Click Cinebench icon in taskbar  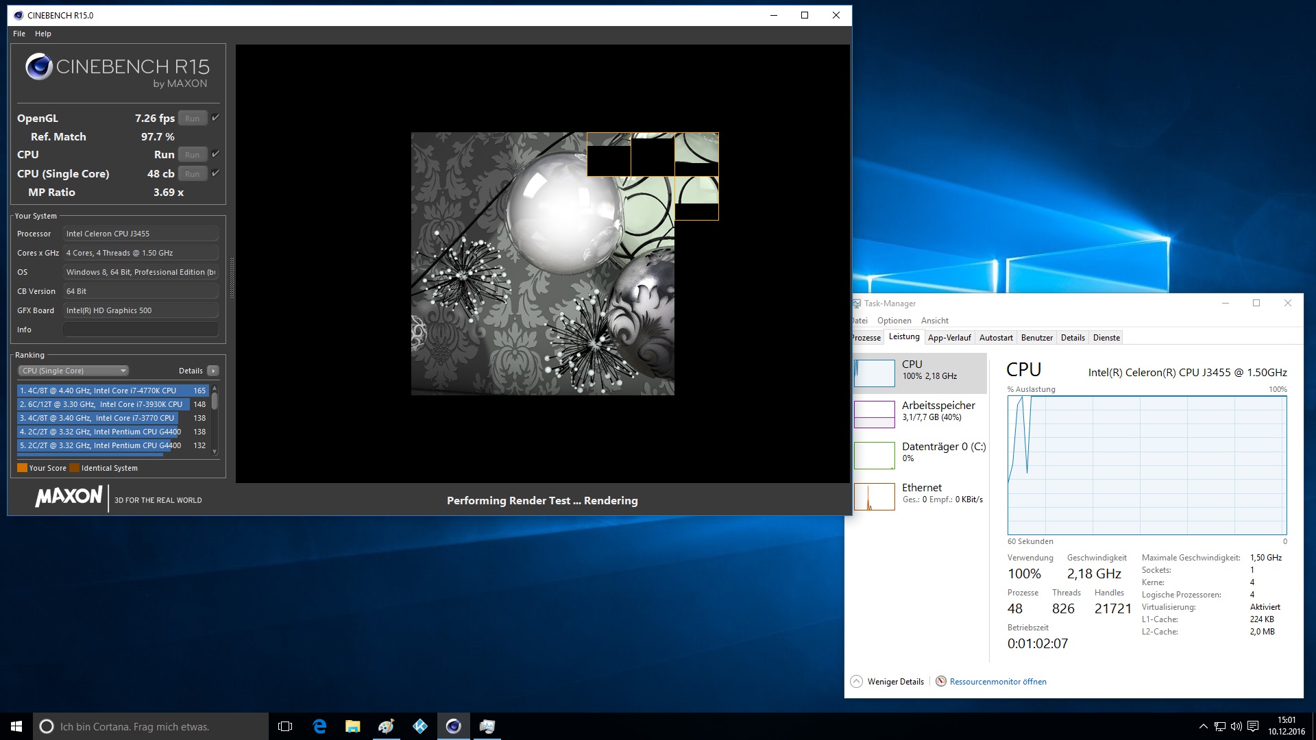coord(453,726)
